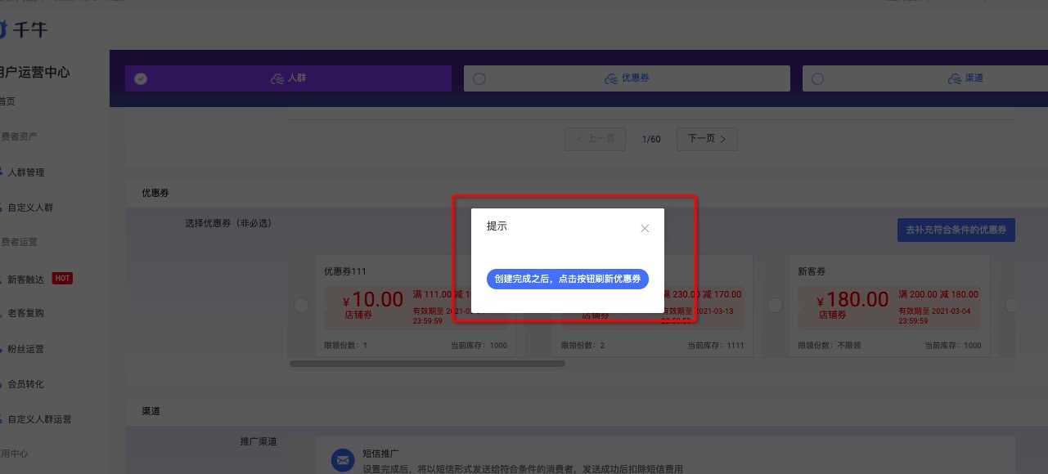The width and height of the screenshot is (1048, 474).
Task: Open 自定义人群运营 in the sidebar
Action: tap(39, 419)
